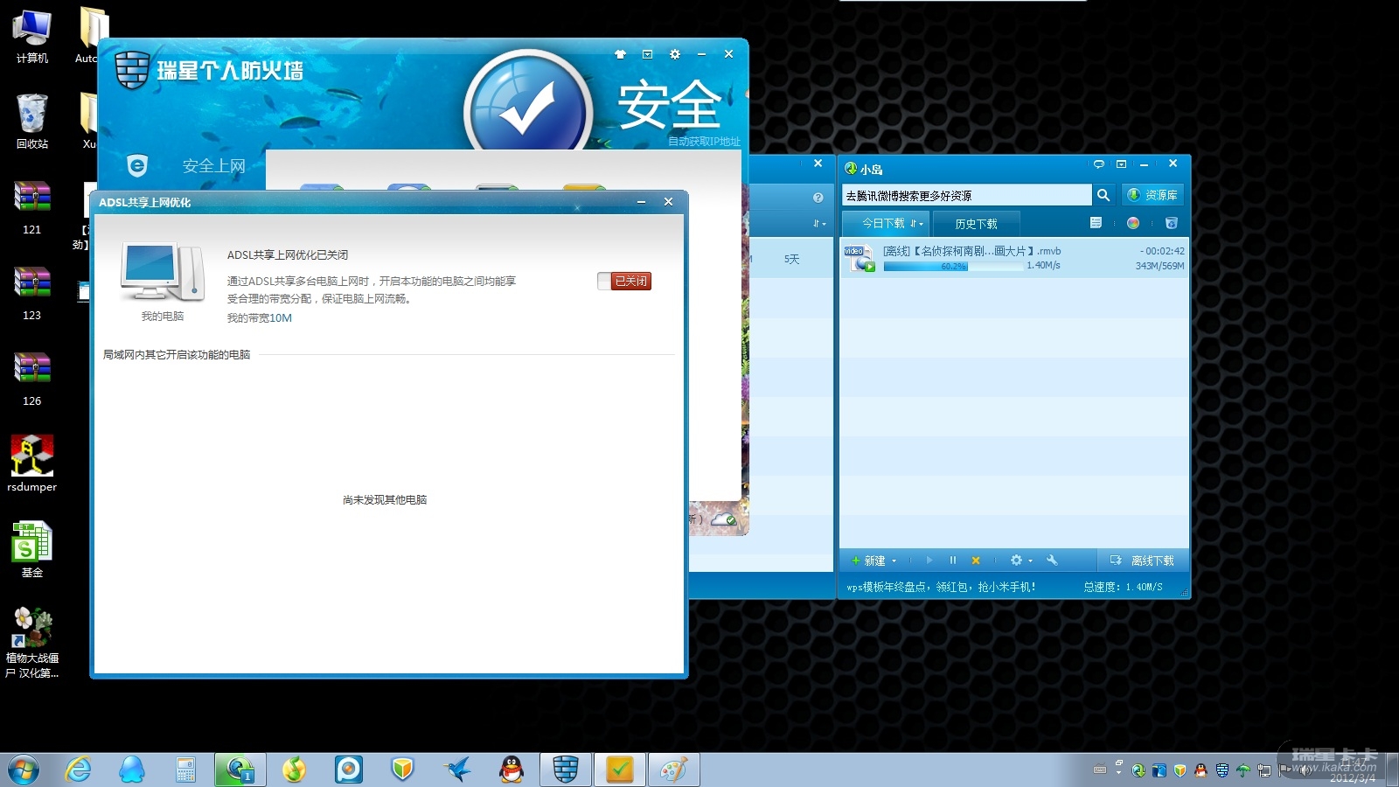Select the 安全上网 tab in Rising firewall
Image resolution: width=1399 pixels, height=787 pixels.
(213, 166)
